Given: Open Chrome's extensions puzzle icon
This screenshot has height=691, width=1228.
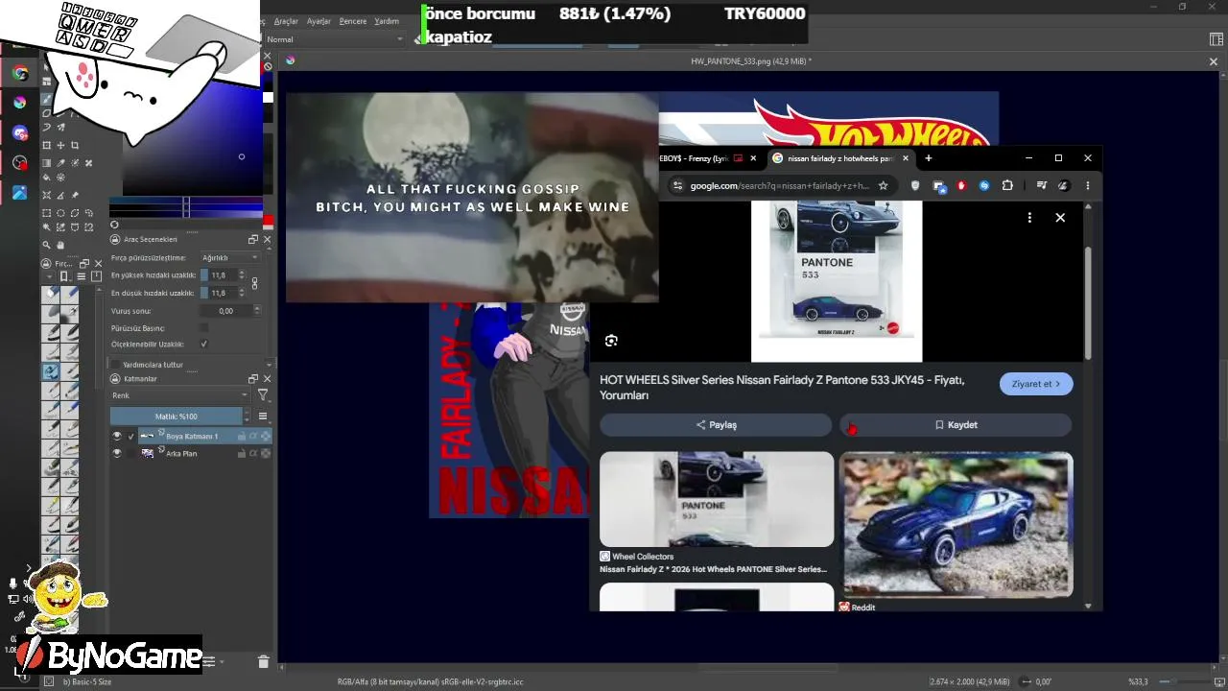Looking at the screenshot, I should (1007, 185).
